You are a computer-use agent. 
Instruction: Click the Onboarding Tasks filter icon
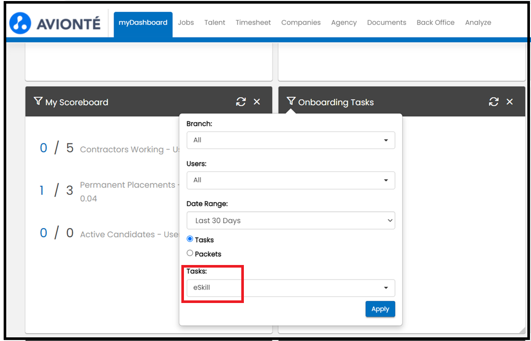click(x=291, y=101)
